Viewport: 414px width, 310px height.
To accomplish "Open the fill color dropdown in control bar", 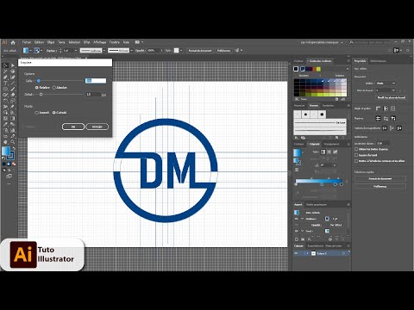I will point(30,51).
